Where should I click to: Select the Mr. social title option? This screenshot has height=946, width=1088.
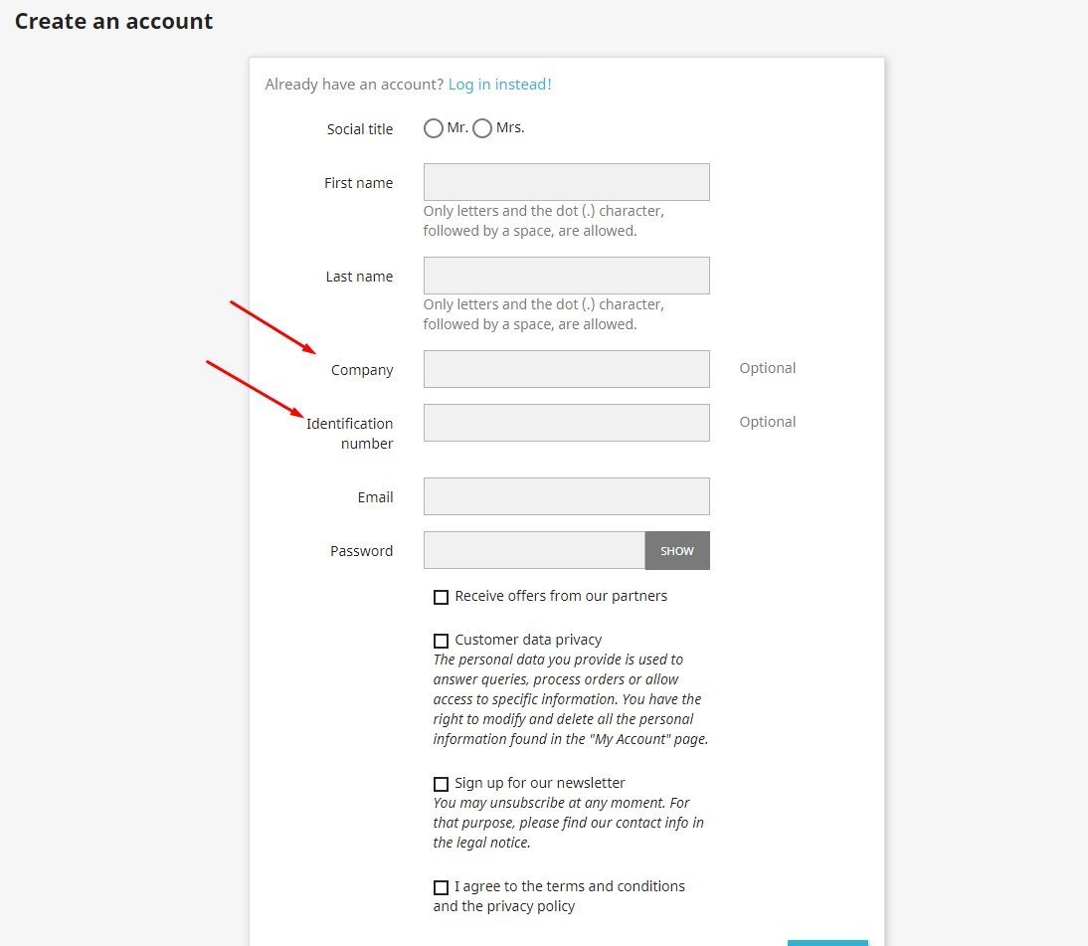click(x=433, y=128)
